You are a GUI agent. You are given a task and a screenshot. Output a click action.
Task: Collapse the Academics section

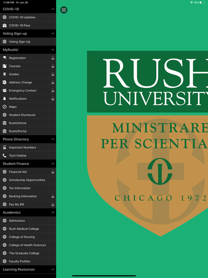pyautogui.click(x=53, y=213)
